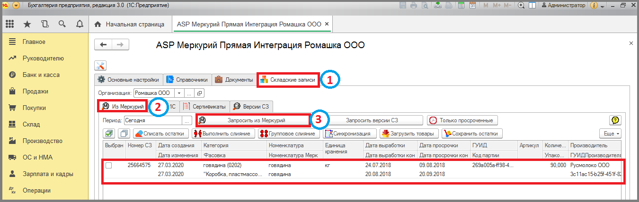Open the Основные настройки tab
The height and width of the screenshot is (202, 639).
pos(128,80)
